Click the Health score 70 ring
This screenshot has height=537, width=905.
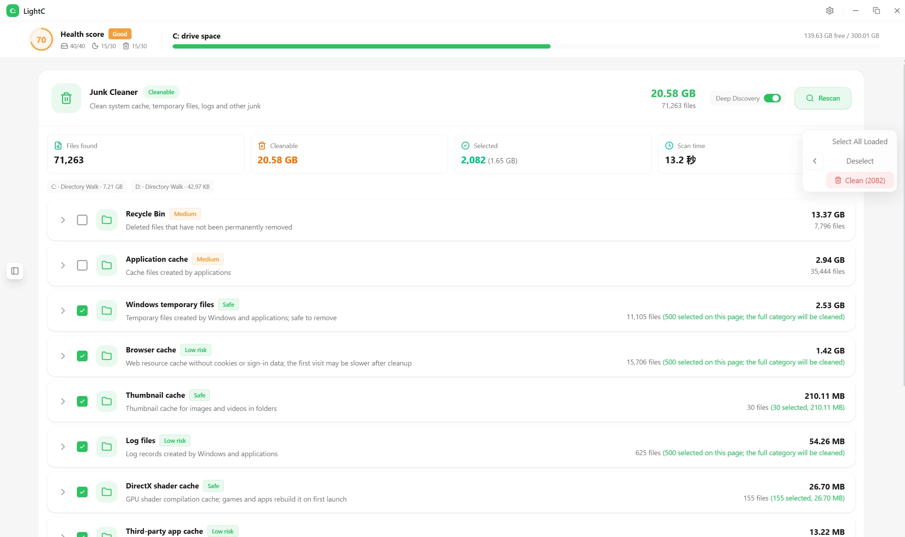click(41, 39)
